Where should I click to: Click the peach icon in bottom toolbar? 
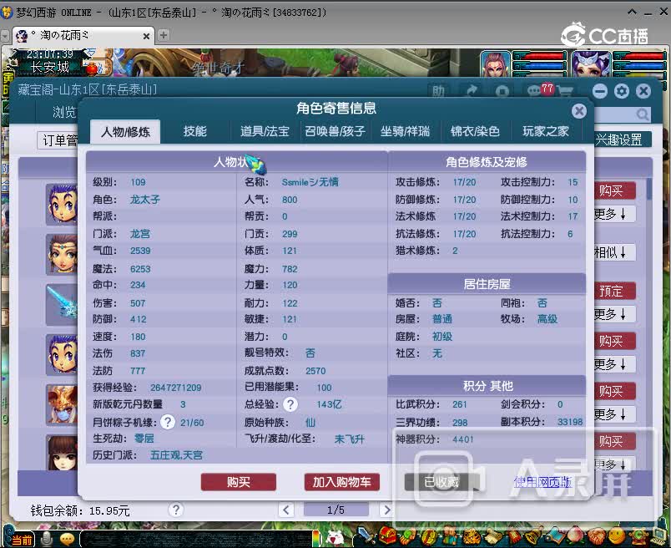tap(575, 536)
